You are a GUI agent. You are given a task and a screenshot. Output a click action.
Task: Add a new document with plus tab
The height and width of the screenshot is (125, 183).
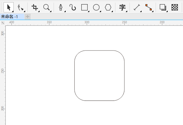[27, 17]
